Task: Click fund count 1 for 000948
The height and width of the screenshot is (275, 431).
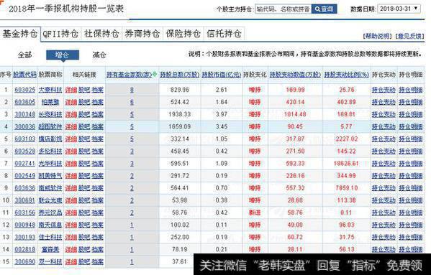Action: [132, 225]
